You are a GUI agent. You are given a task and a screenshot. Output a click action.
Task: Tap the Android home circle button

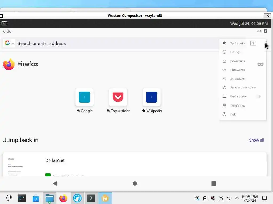pos(135,184)
